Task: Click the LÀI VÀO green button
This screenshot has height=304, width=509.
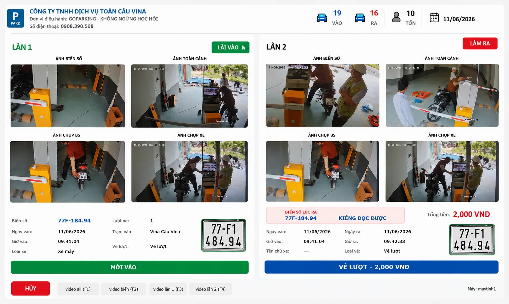Action: click(x=230, y=47)
